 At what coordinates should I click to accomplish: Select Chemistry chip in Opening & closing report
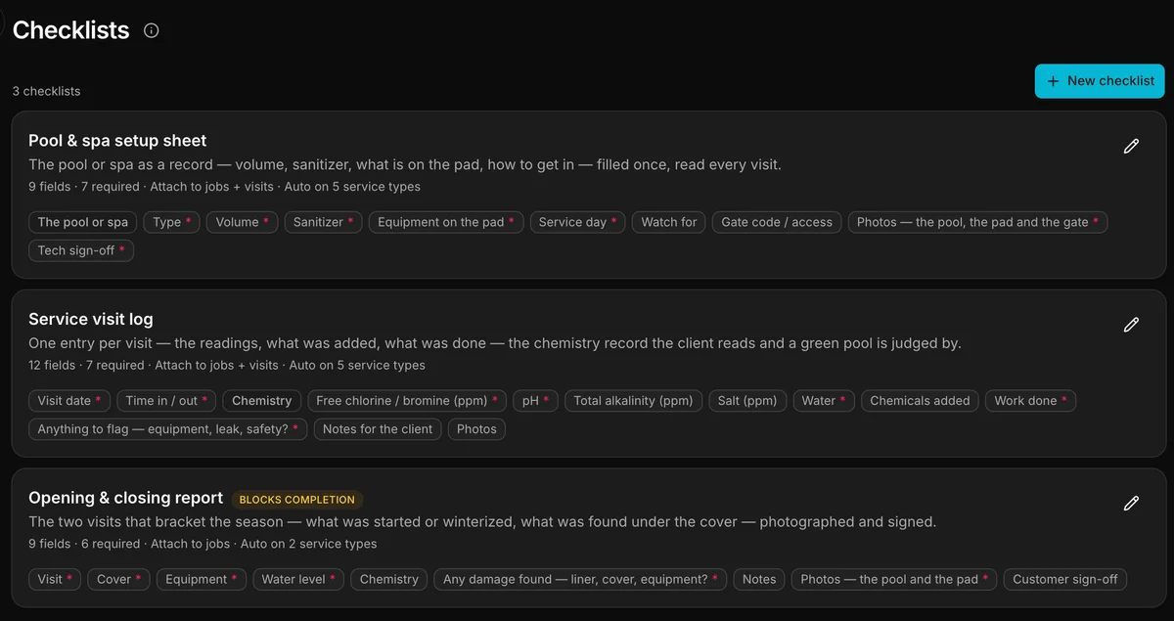tap(389, 579)
